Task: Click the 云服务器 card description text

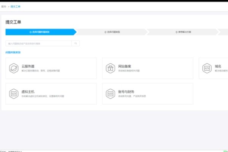Action: point(41,71)
